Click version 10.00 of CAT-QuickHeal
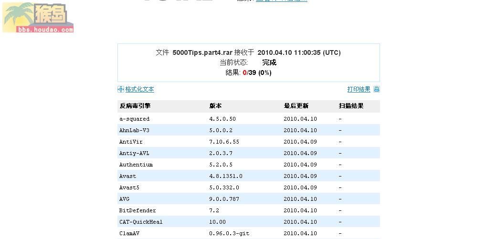 (x=217, y=222)
